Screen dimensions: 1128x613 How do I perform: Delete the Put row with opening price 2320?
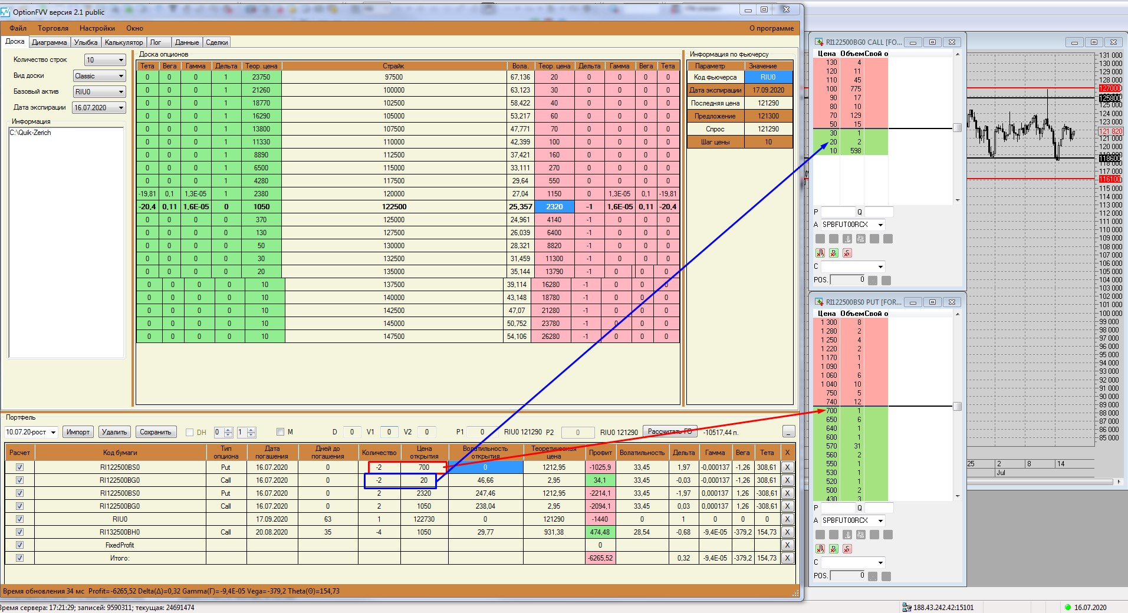[787, 493]
